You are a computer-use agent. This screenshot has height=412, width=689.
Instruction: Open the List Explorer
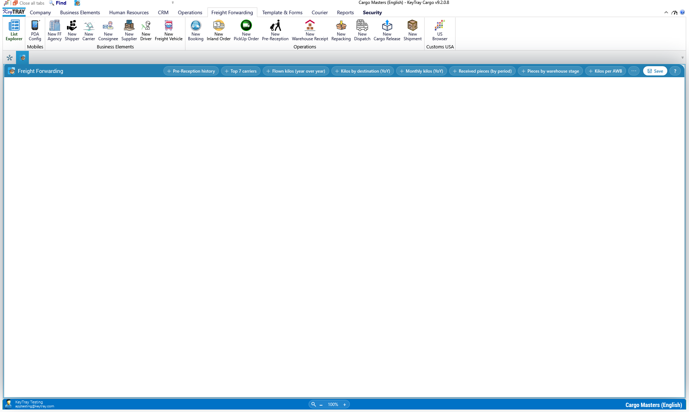[14, 31]
